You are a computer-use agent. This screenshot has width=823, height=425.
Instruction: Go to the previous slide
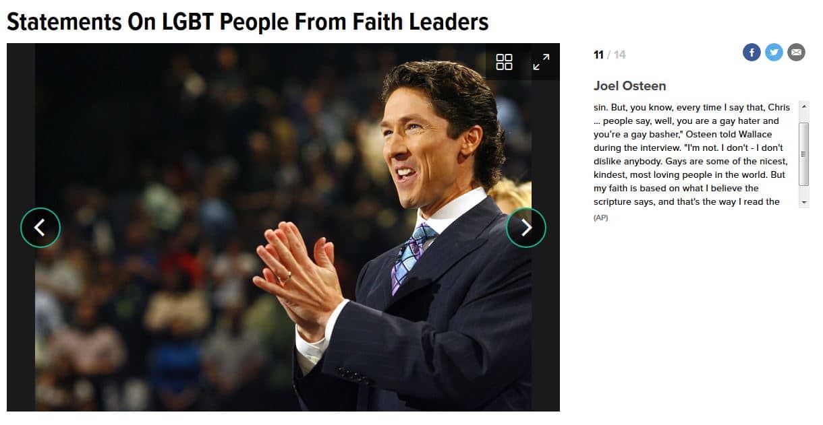pos(40,228)
